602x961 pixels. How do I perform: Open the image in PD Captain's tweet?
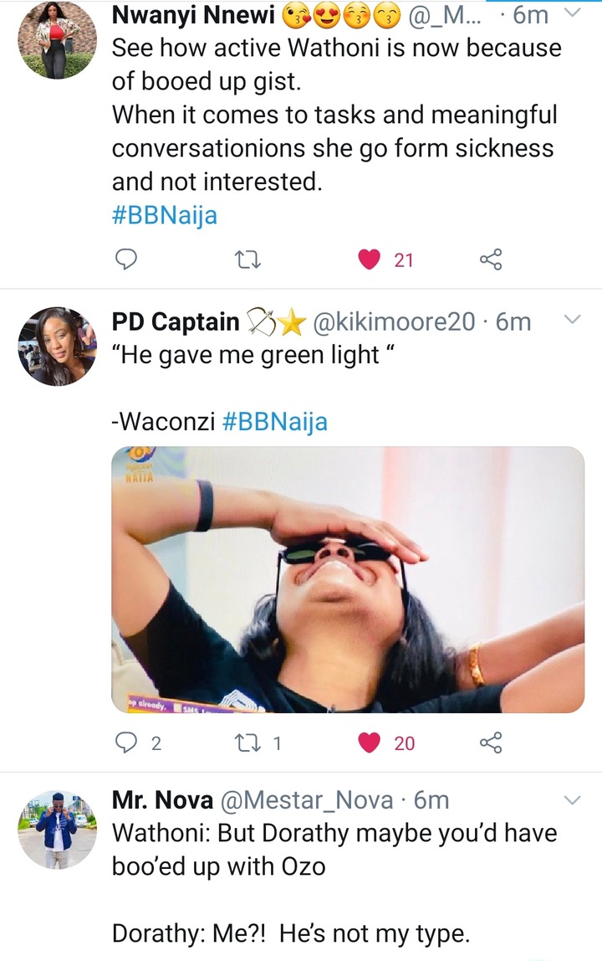pos(348,579)
